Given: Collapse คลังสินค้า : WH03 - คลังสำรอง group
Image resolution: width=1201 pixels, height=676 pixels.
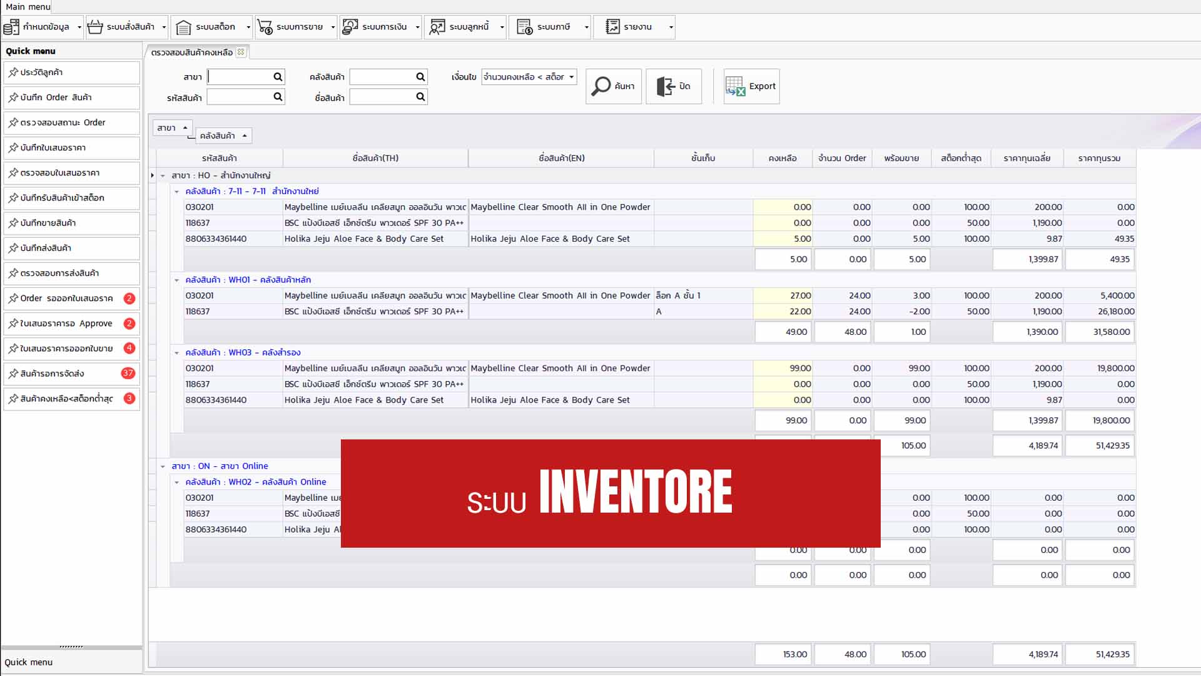Looking at the screenshot, I should point(176,353).
